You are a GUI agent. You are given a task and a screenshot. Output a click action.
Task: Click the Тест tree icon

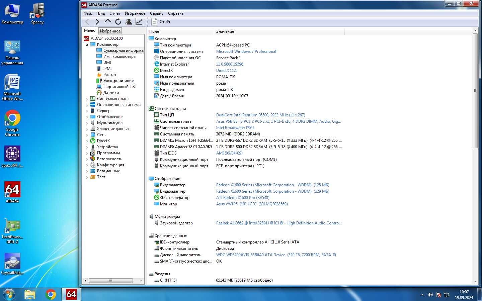93,177
